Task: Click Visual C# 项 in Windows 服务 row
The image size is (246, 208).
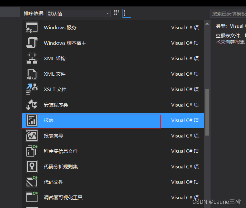Action: tap(185, 28)
